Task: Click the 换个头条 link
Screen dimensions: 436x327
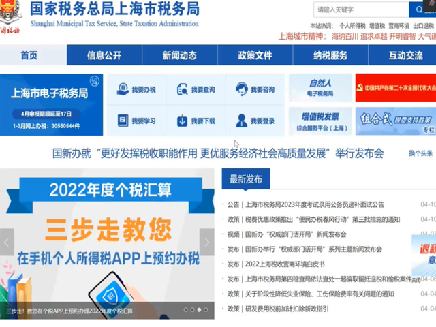Action: [x=421, y=153]
